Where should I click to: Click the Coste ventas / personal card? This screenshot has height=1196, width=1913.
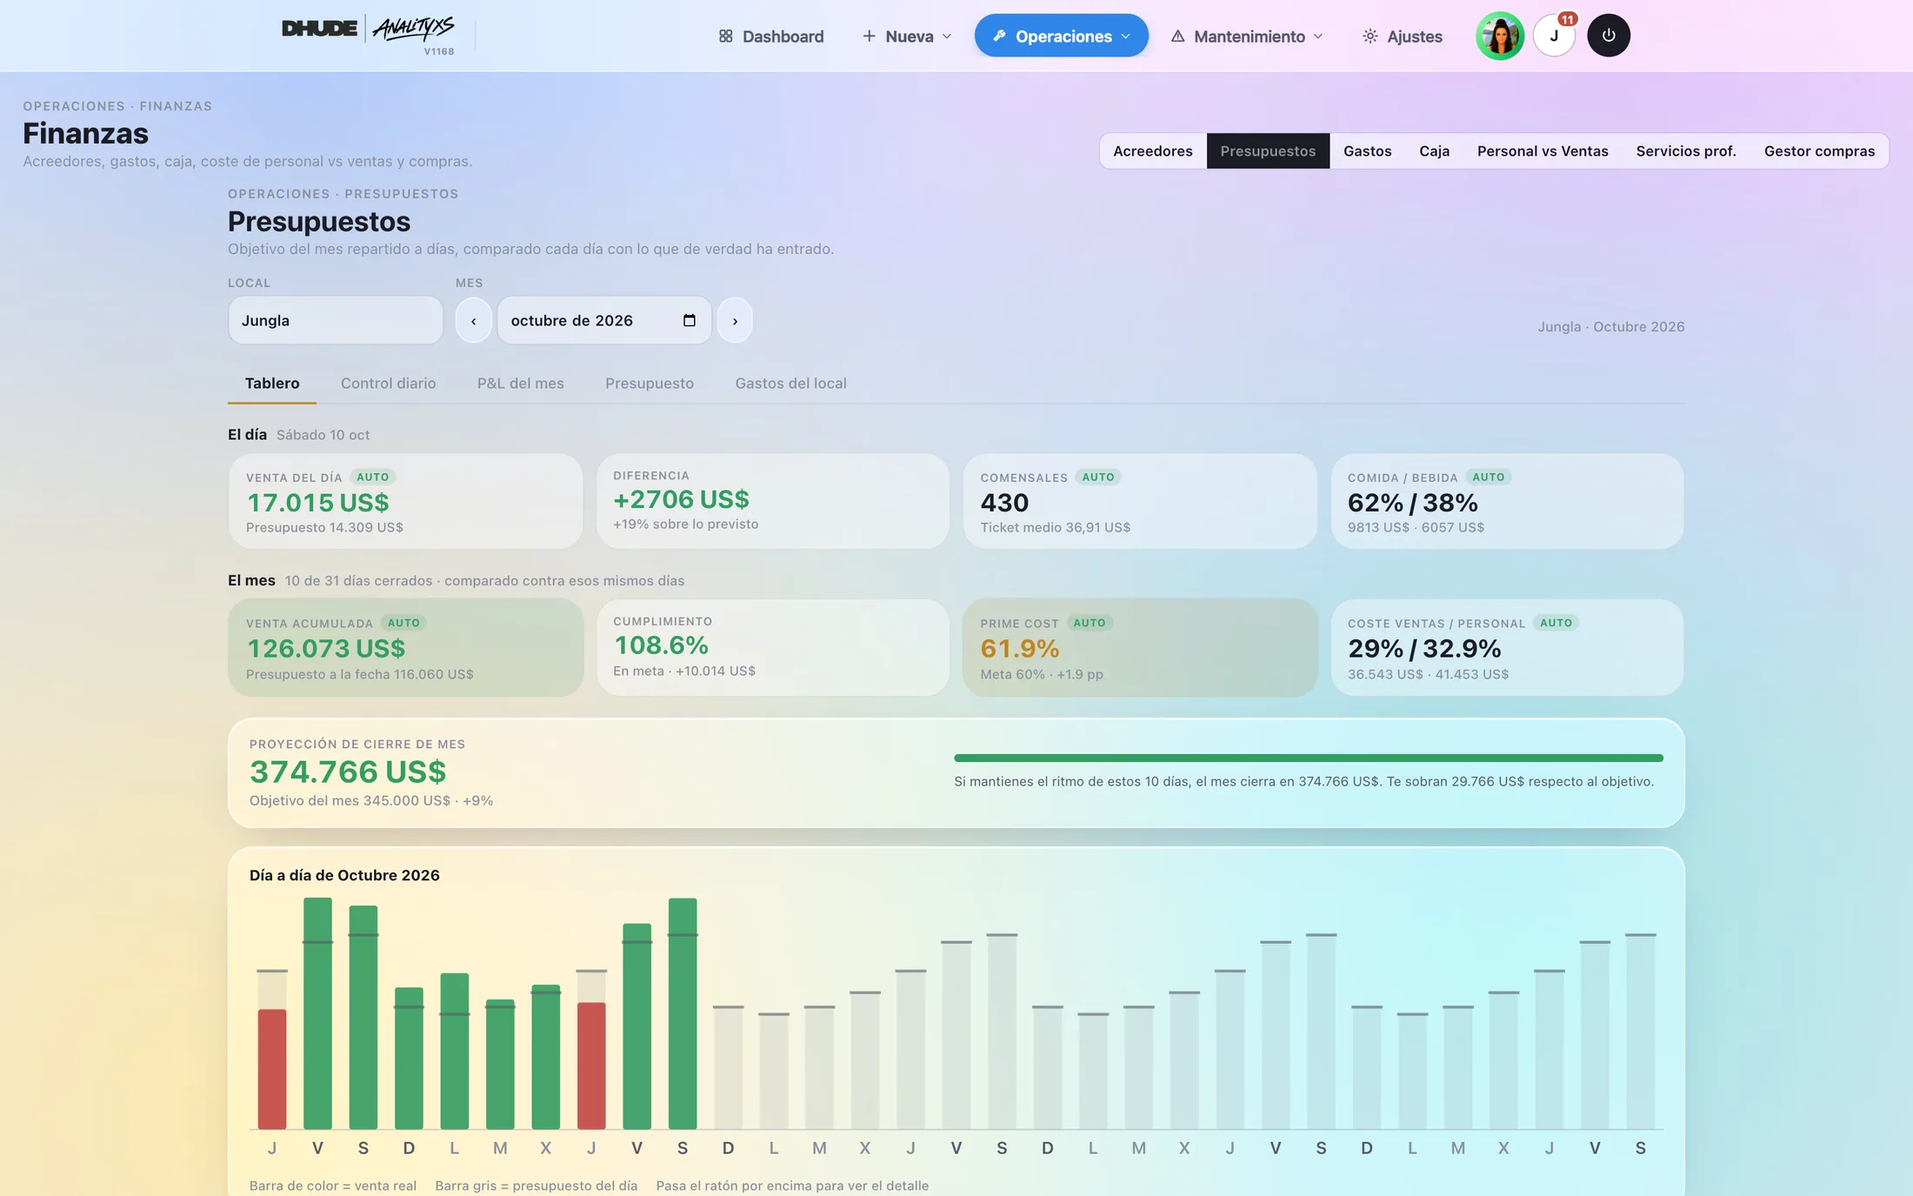click(x=1507, y=647)
